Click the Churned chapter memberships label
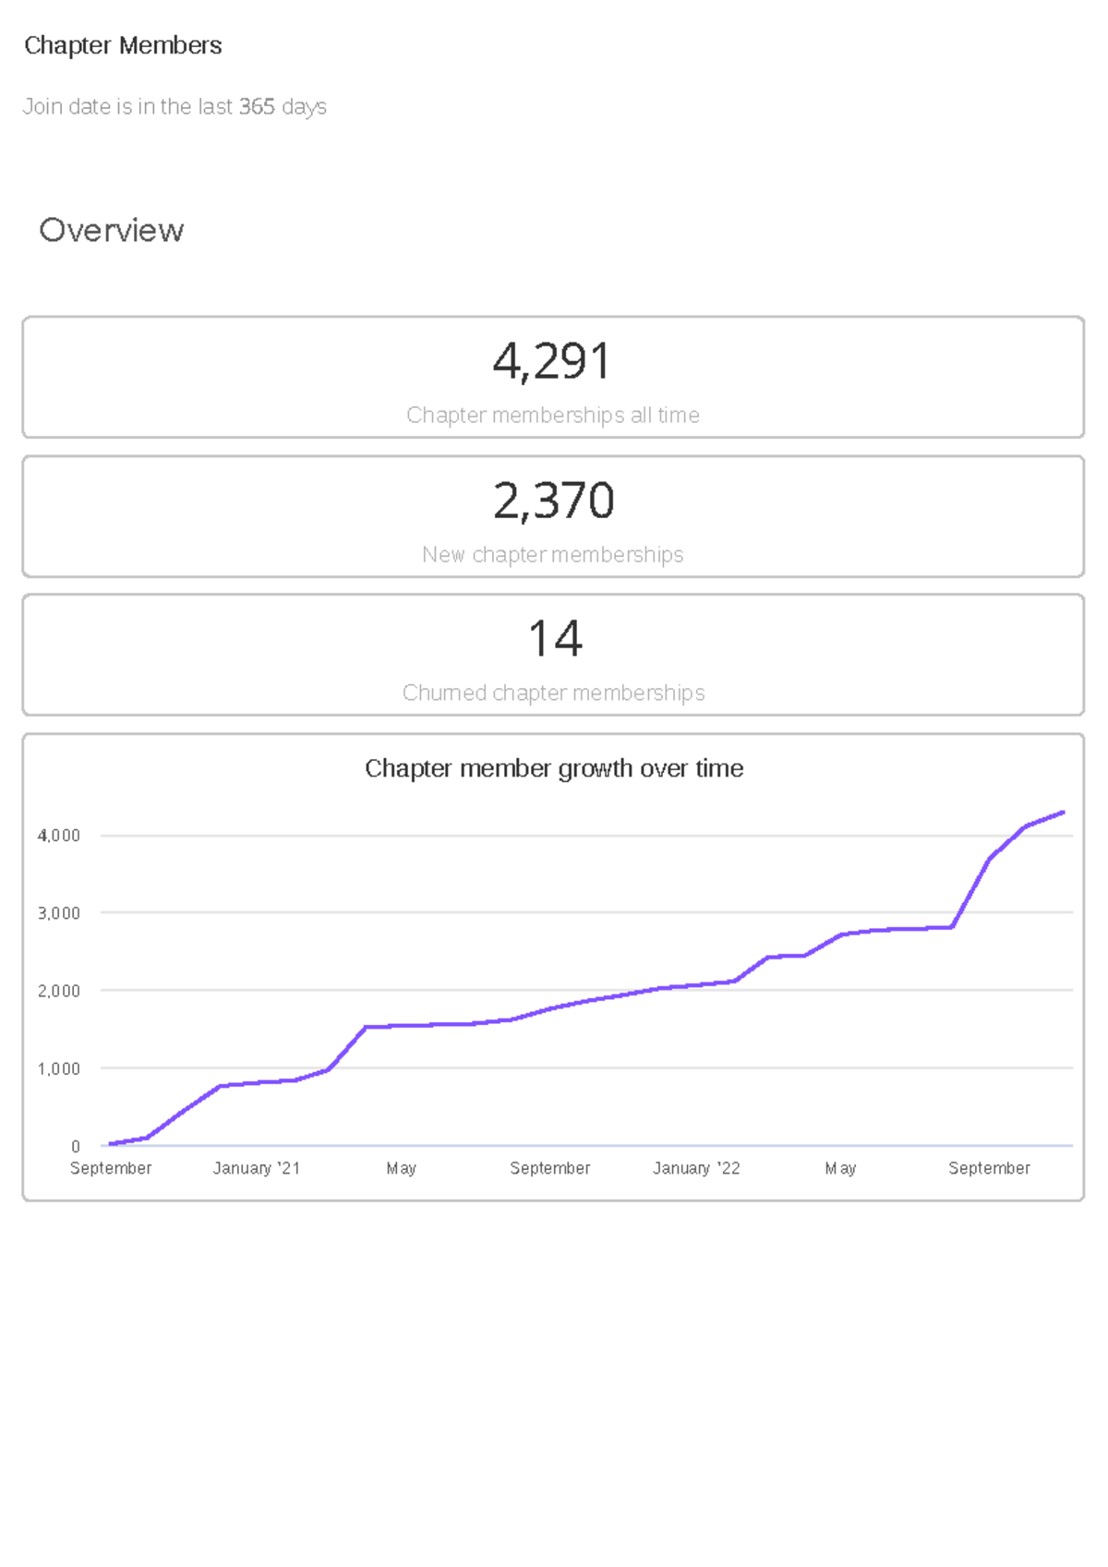 (552, 693)
